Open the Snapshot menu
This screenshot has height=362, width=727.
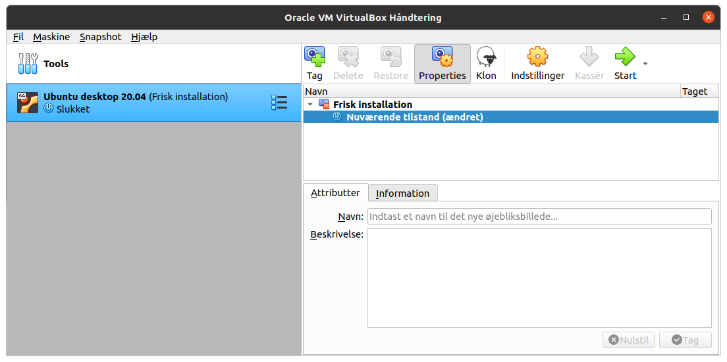coord(100,37)
